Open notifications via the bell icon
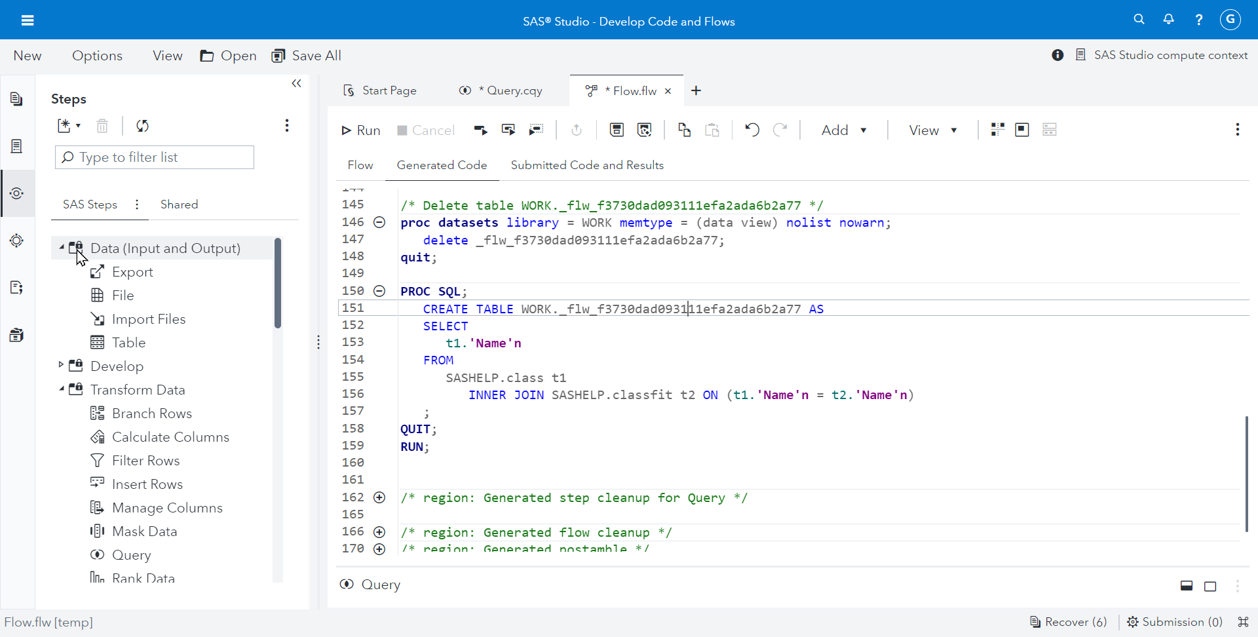Image resolution: width=1258 pixels, height=637 pixels. tap(1169, 19)
